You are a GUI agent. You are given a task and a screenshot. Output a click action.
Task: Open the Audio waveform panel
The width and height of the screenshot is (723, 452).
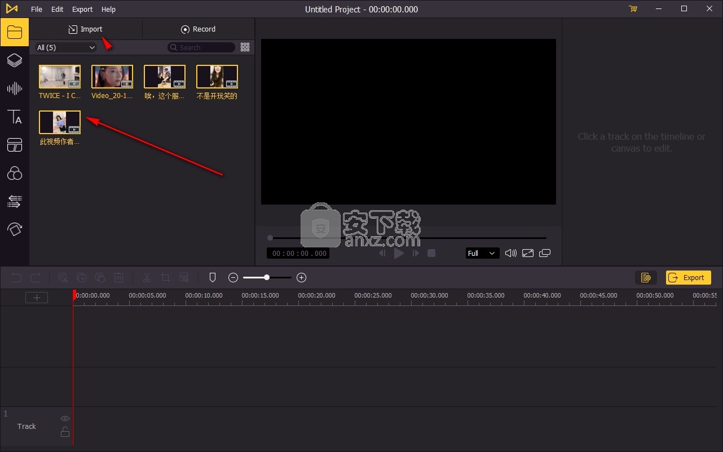[14, 88]
